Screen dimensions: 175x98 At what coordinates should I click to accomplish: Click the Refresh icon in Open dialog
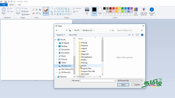(x=113, y=30)
